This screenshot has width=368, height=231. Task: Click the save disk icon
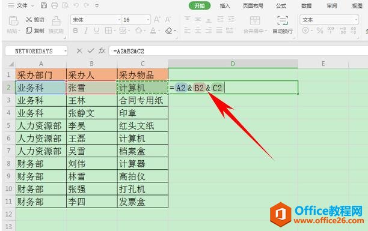pyautogui.click(x=44, y=5)
